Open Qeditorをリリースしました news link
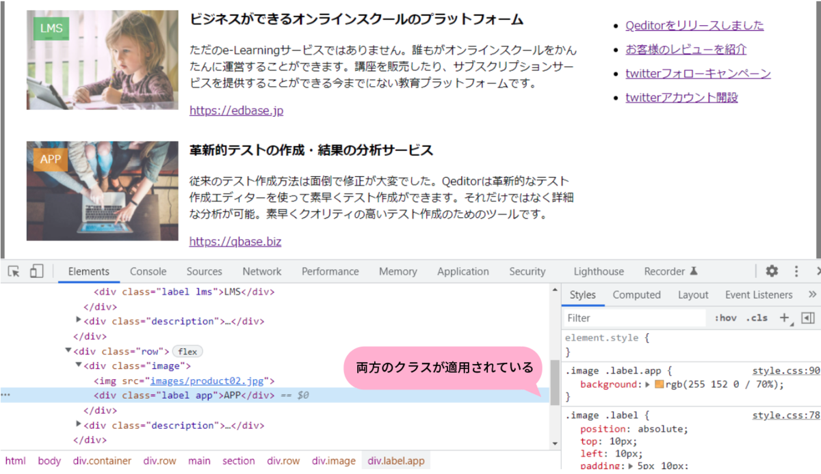The height and width of the screenshot is (474, 821). [x=694, y=25]
